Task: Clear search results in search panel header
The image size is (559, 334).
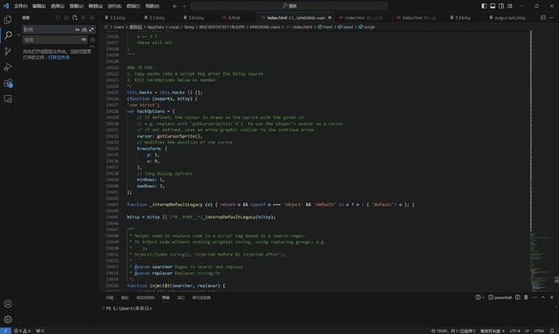Action: [x=66, y=17]
